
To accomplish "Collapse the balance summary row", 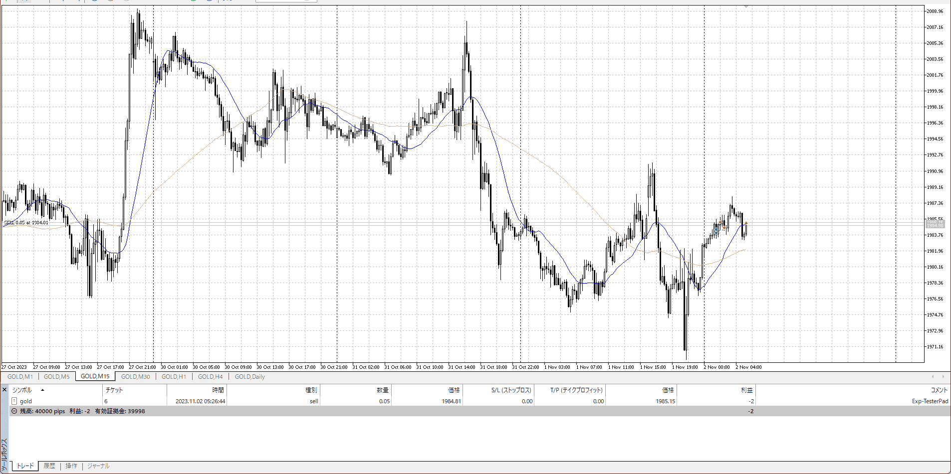I will click(x=14, y=411).
